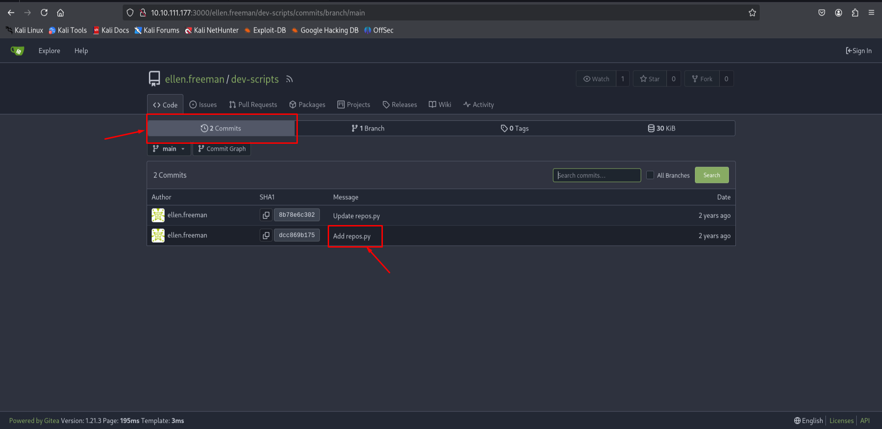Switch to the Code tab
Image resolution: width=882 pixels, height=429 pixels.
coord(165,105)
